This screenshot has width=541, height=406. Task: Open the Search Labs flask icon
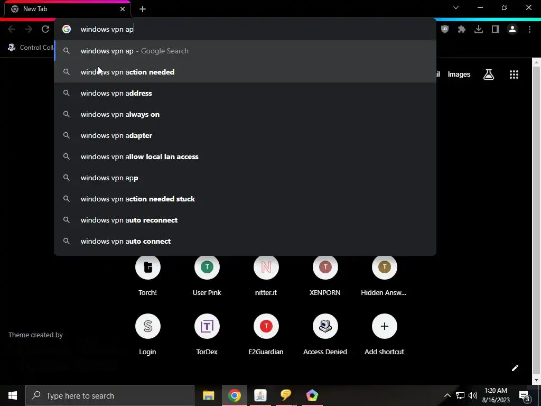pos(489,74)
